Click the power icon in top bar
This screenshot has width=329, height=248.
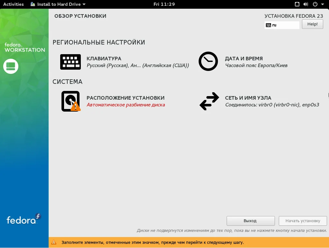(315, 4)
